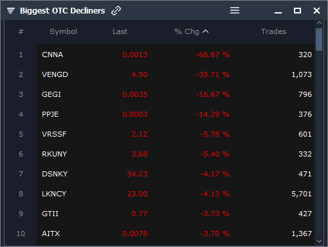Close the Biggest OTC Decliners window

(x=316, y=10)
